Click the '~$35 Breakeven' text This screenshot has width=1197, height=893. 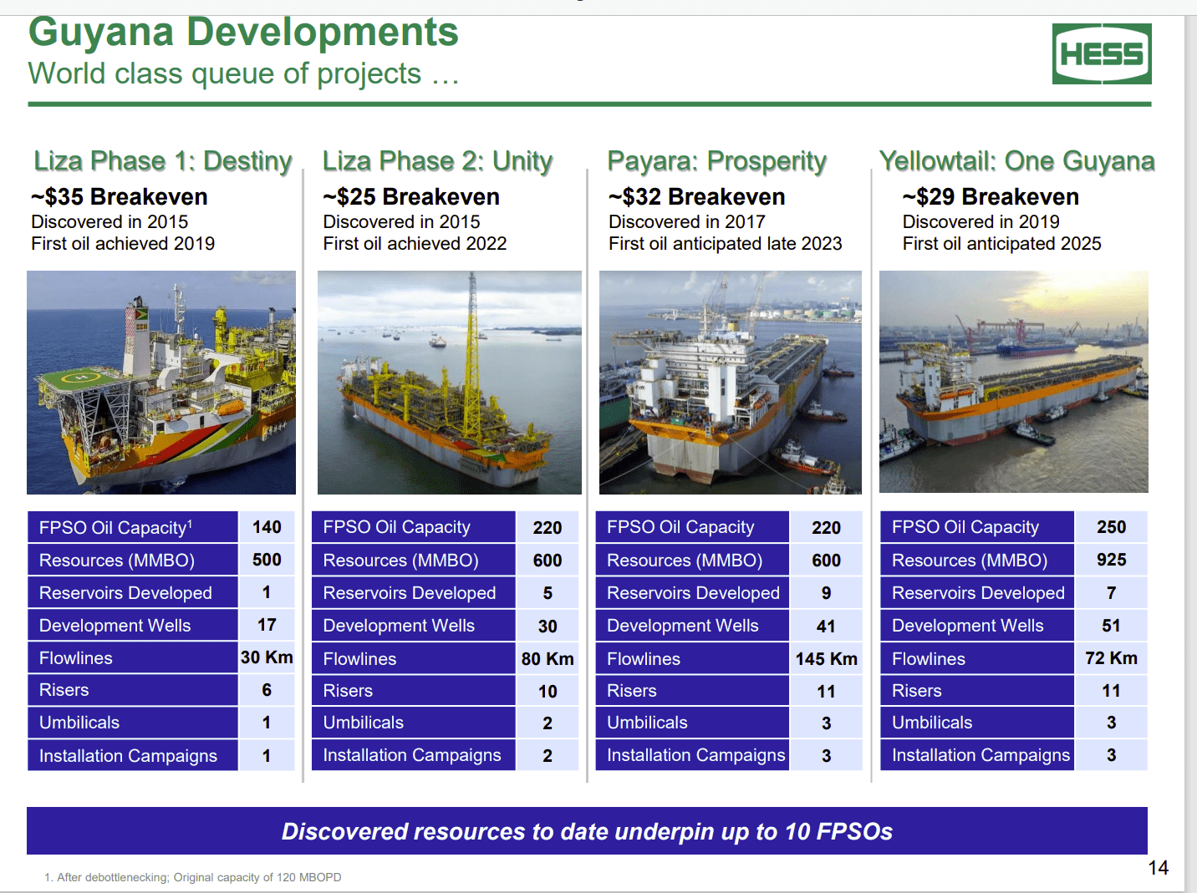(120, 197)
